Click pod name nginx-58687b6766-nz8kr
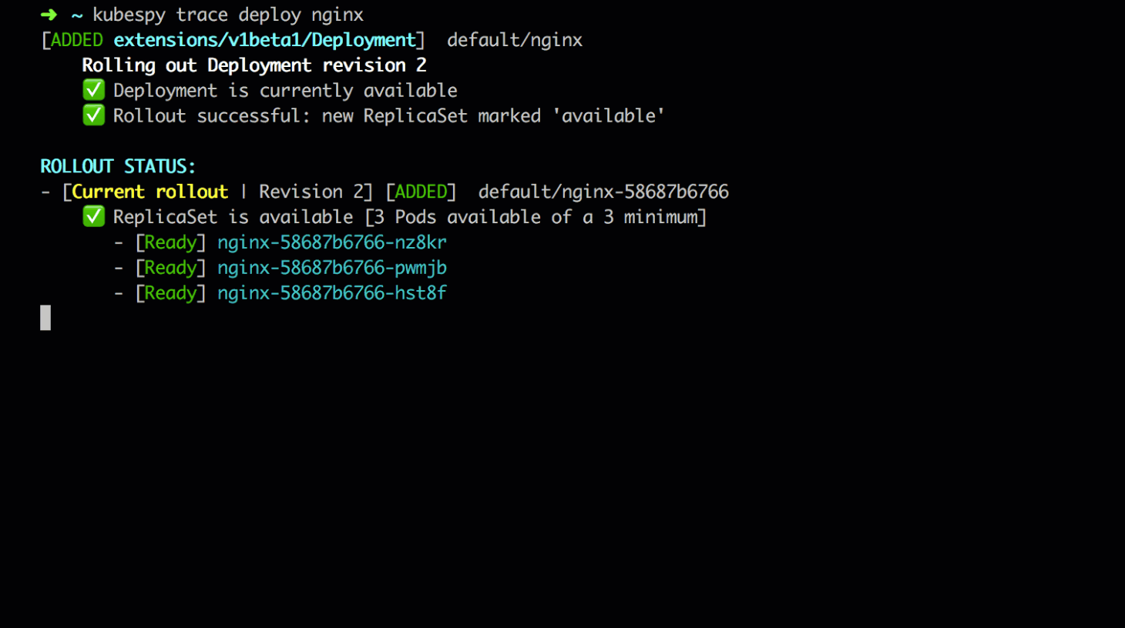The image size is (1125, 628). tap(332, 242)
